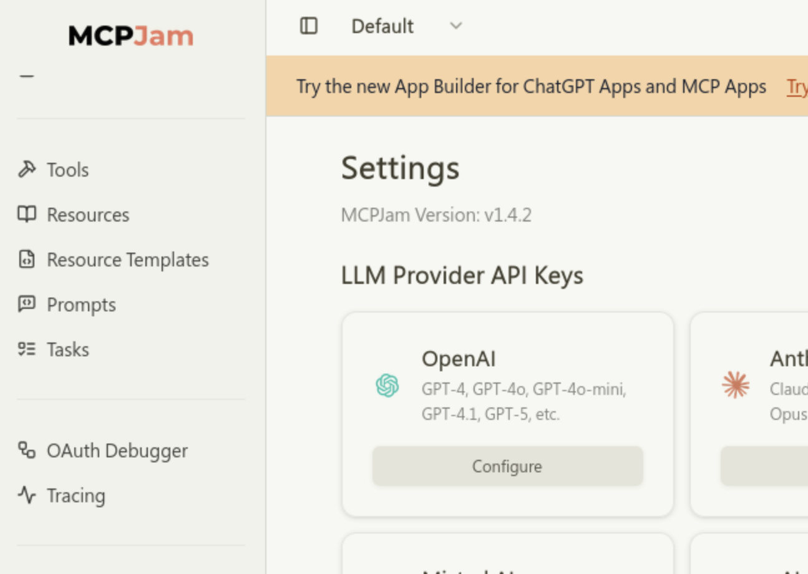
Task: Open the Tracing page
Action: point(131,495)
